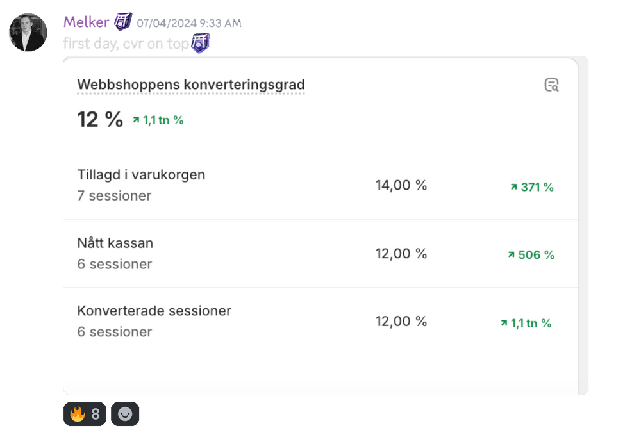The image size is (641, 444).
Task: Open the add reaction smiley icon
Action: point(125,414)
